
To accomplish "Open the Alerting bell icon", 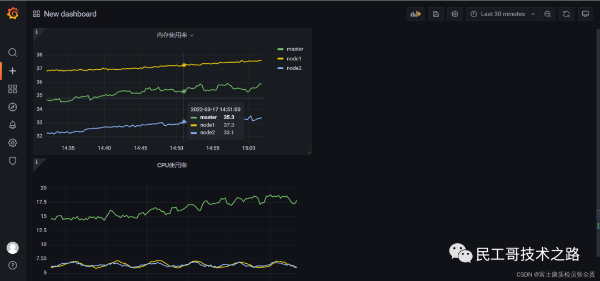I will [x=13, y=125].
